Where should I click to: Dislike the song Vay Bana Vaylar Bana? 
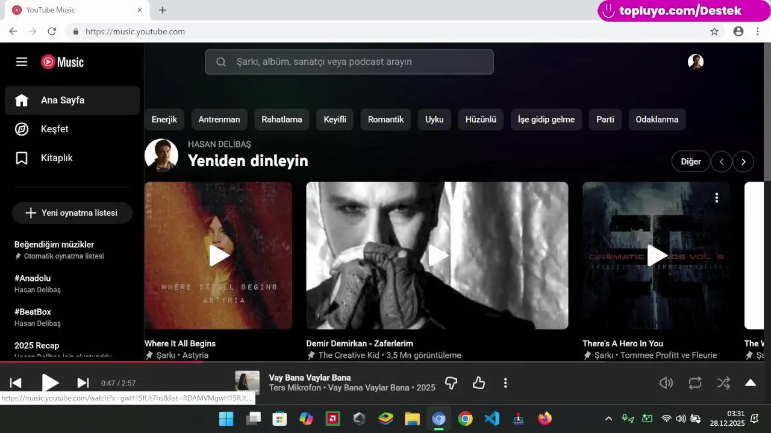[x=451, y=383]
